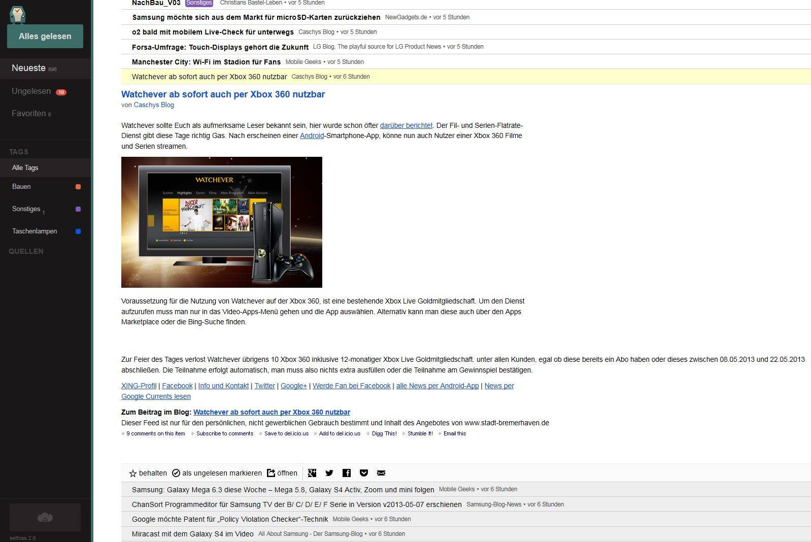The height and width of the screenshot is (542, 811).
Task: Share the article on Facebook
Action: coord(347,473)
